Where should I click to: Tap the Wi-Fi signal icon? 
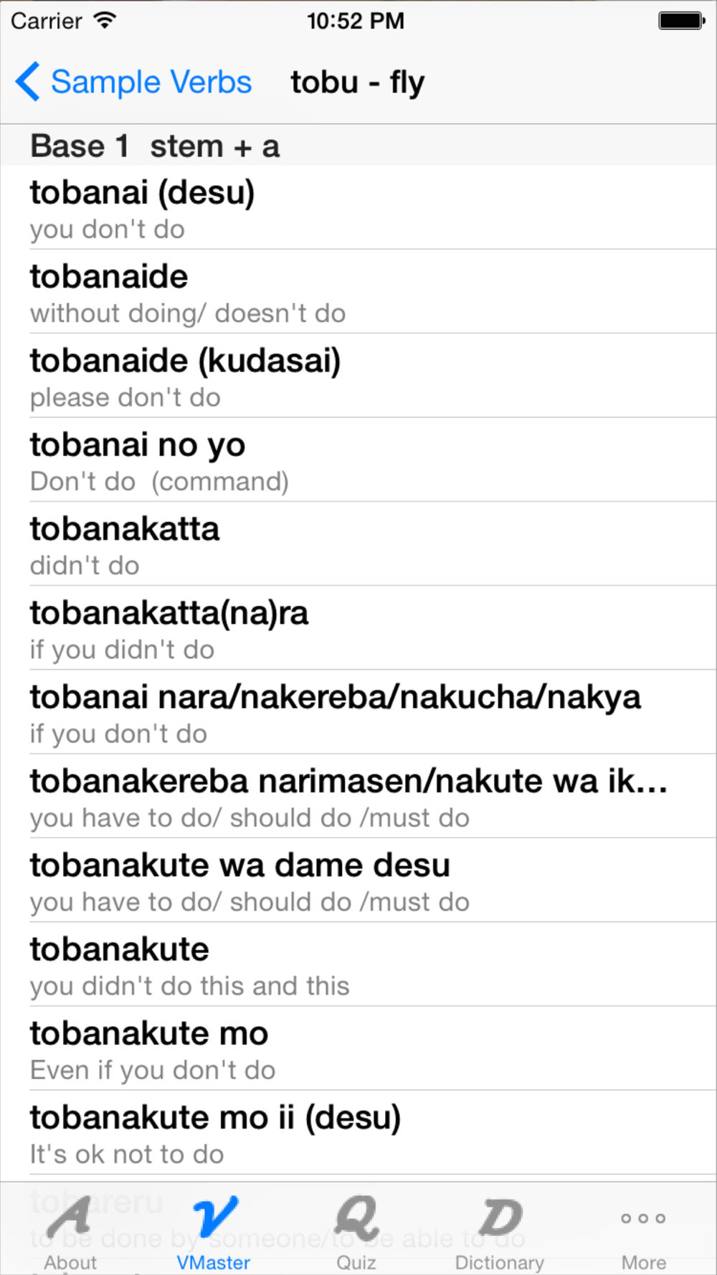pos(105,20)
